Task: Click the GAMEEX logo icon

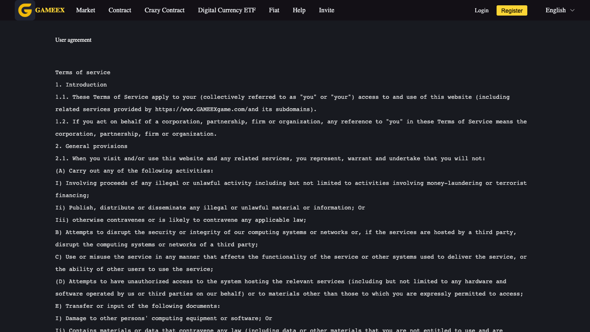Action: pyautogui.click(x=25, y=10)
